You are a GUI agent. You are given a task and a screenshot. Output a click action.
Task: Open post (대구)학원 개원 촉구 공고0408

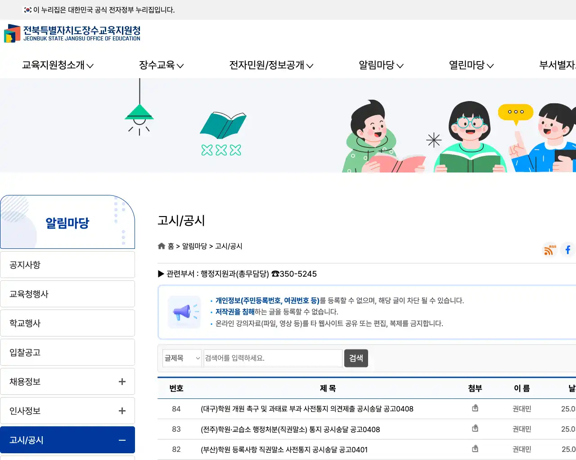click(307, 409)
